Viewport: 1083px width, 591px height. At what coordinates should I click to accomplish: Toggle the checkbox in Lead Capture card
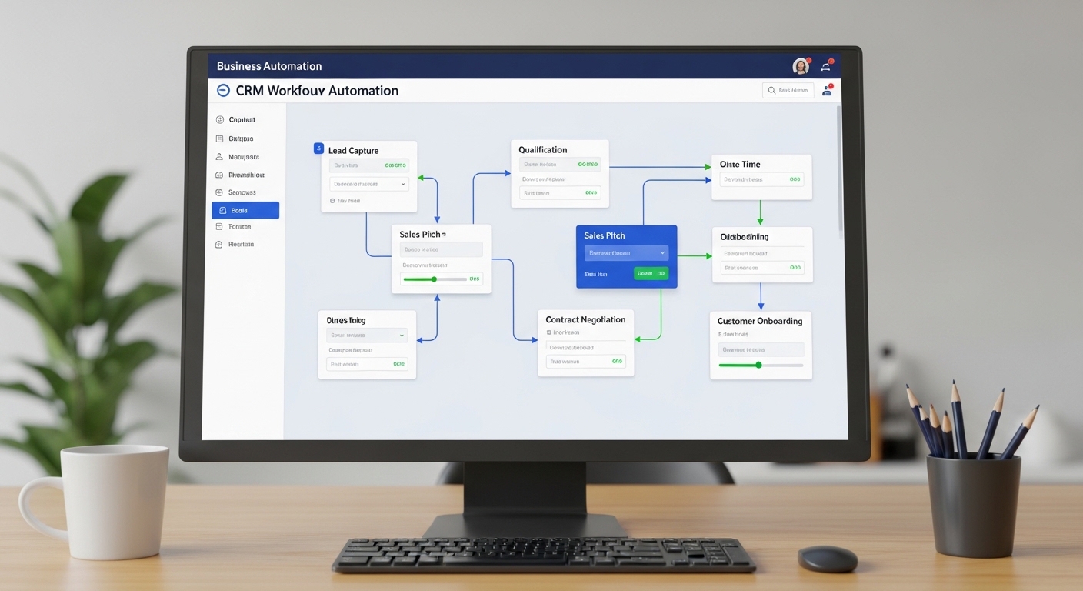[x=332, y=201]
